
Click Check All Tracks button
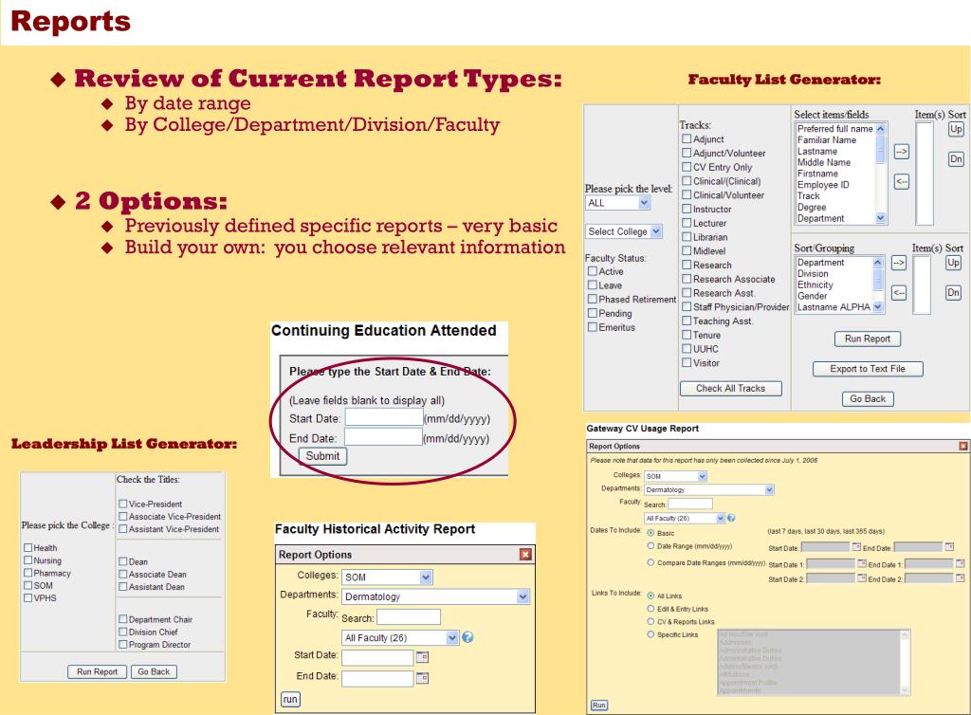click(x=731, y=388)
